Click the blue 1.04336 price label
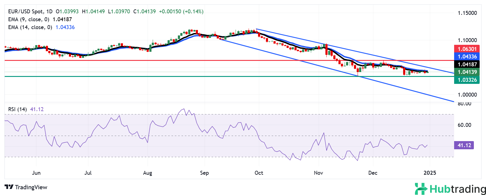 (467, 57)
